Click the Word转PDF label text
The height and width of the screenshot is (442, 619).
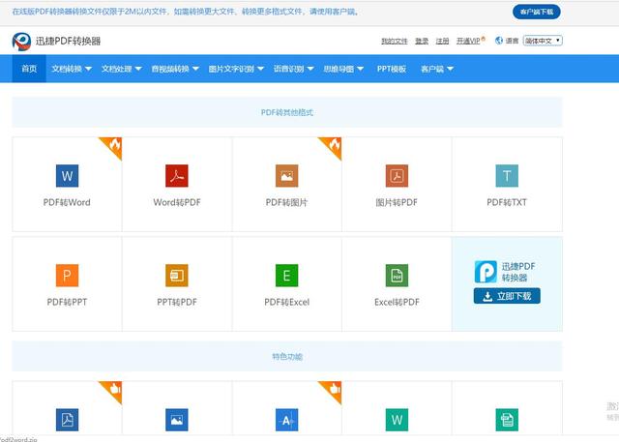pos(177,202)
